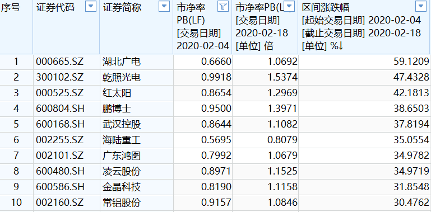431x212 pixels.
Task: Select PB value 1.0679 cell
Action: click(x=265, y=156)
